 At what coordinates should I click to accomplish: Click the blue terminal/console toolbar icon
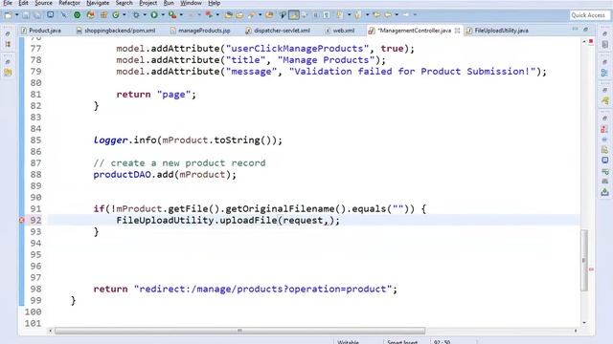pos(51,15)
